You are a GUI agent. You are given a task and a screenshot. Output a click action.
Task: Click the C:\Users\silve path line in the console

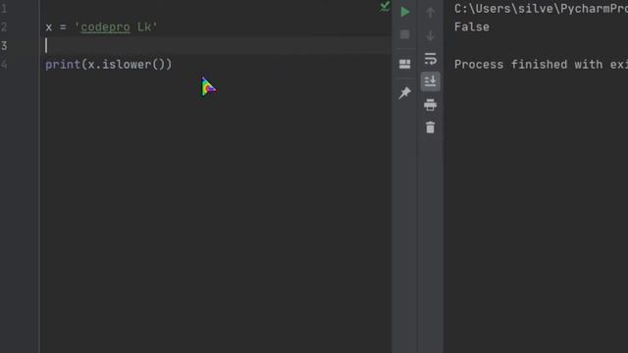pos(541,9)
